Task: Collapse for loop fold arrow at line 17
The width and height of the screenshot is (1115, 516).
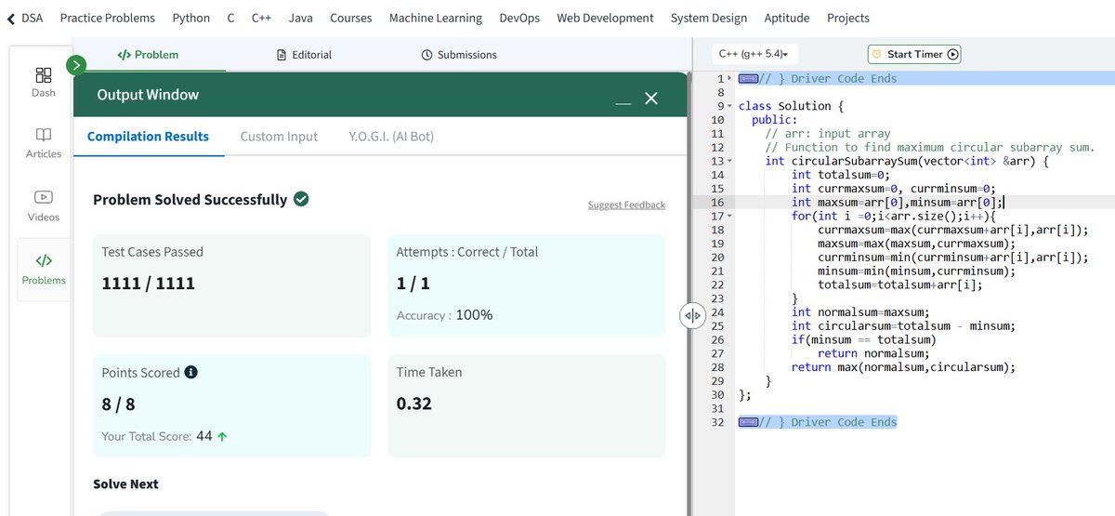Action: pyautogui.click(x=729, y=216)
